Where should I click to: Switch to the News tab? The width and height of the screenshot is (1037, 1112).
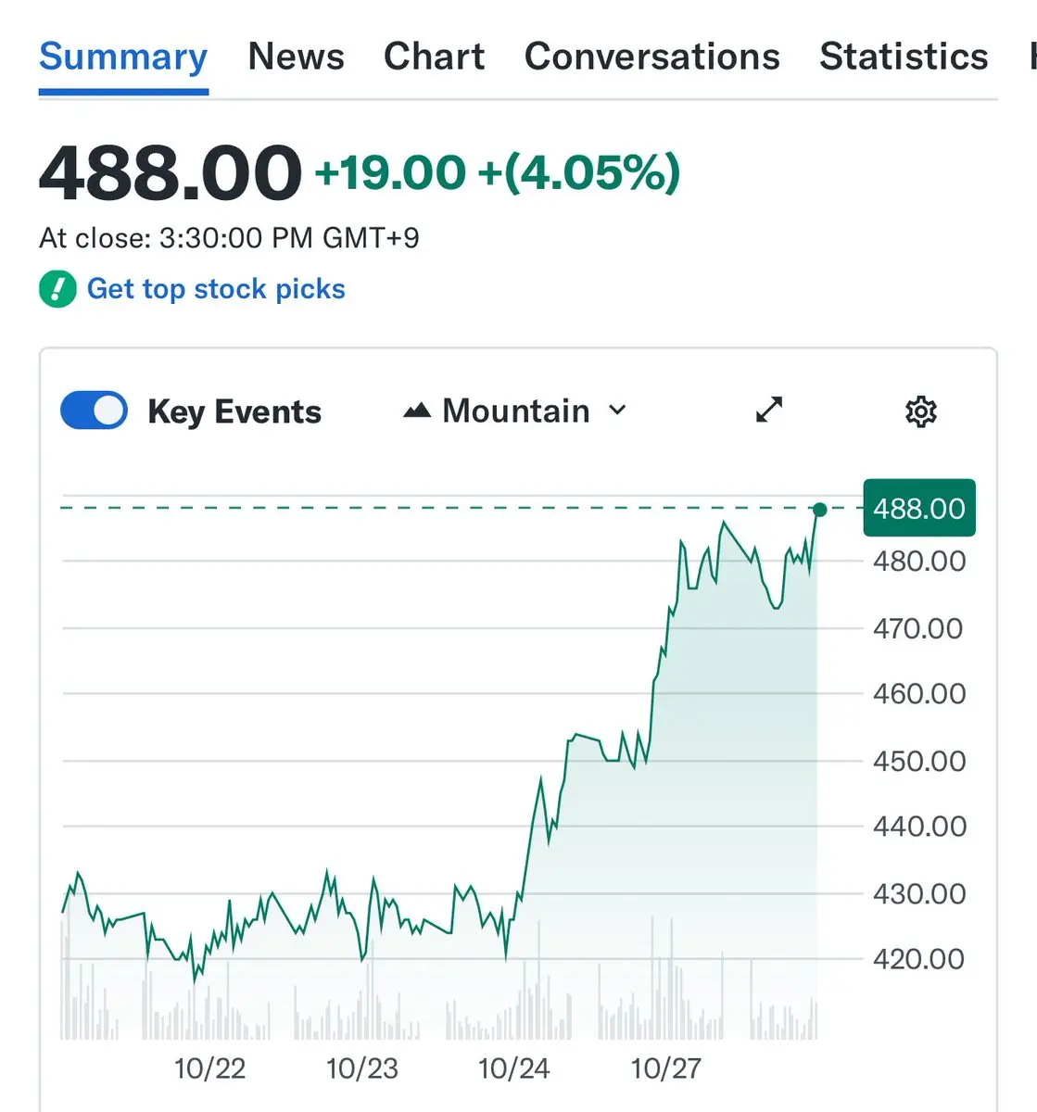pyautogui.click(x=296, y=57)
